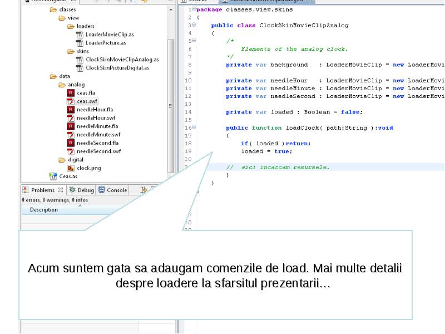Viewport: 445px width, 334px height.
Task: Click the 'private var background' declaration line
Action: [x=335, y=65]
